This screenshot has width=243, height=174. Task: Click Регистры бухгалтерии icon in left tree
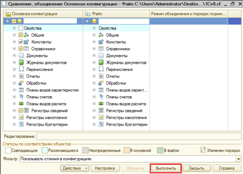[21, 124]
